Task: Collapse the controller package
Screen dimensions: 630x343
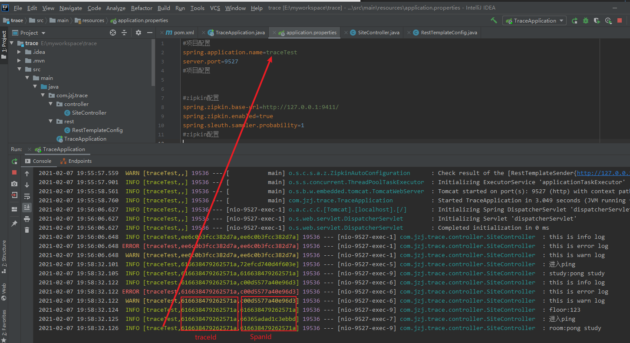Action: [50, 104]
